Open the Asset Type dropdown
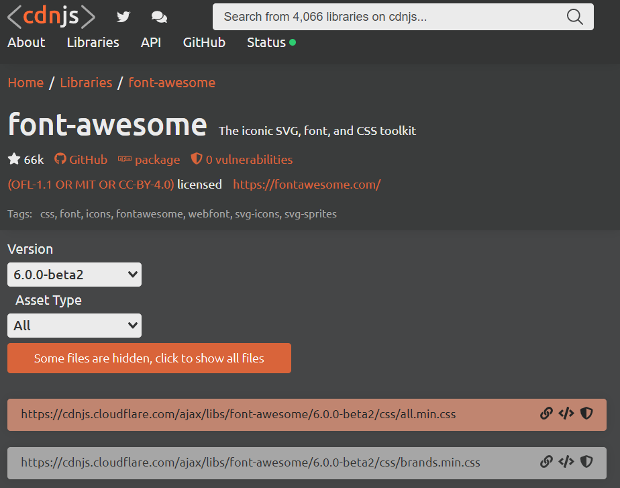Image resolution: width=620 pixels, height=488 pixels. pyautogui.click(x=74, y=326)
